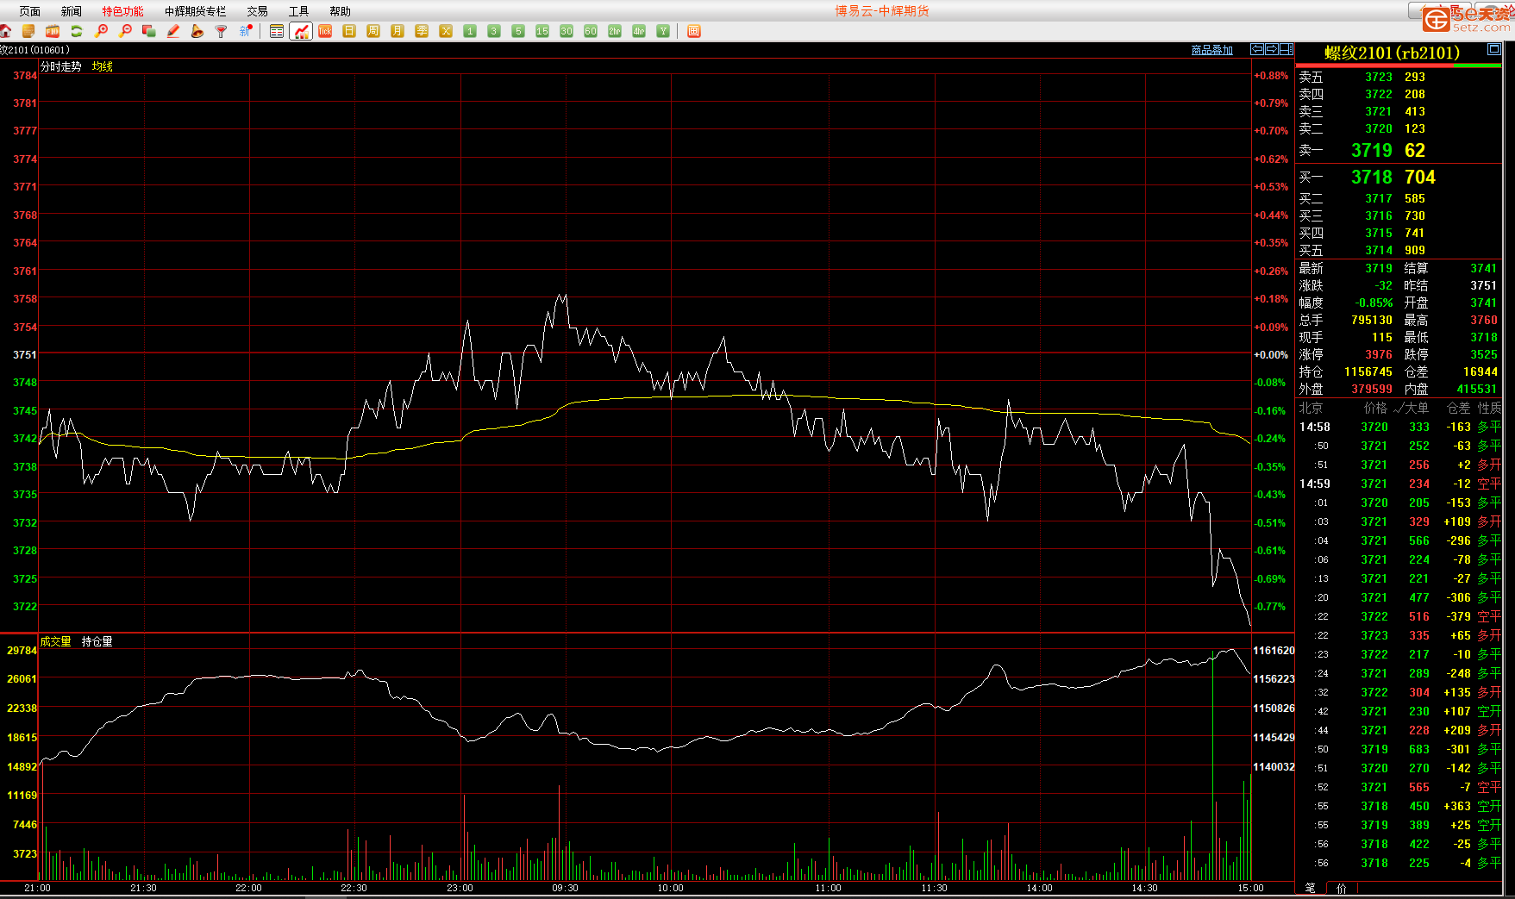Screen dimensions: 1515x899
Task: Click the 14:58 trade row
Action: coord(1399,427)
